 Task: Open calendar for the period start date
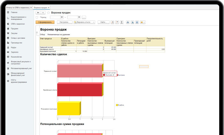(62, 17)
